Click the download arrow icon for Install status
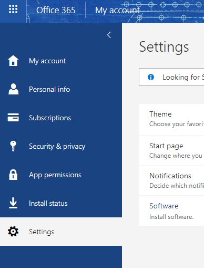This screenshot has width=204, height=268. pyautogui.click(x=13, y=203)
